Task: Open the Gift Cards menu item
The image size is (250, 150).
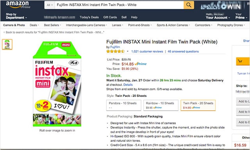Action: coord(110,17)
